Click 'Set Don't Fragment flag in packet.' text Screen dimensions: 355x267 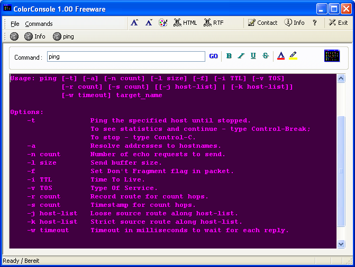pos(162,171)
